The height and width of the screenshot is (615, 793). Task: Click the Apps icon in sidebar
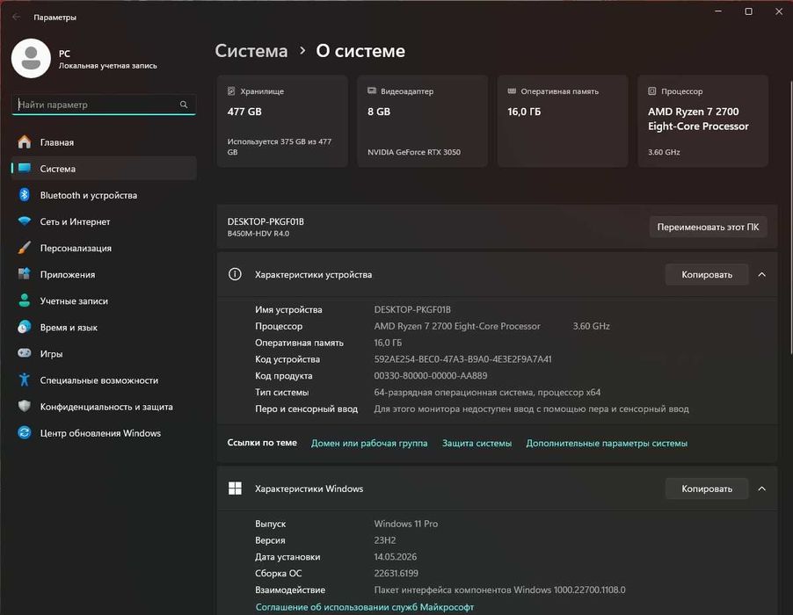(x=25, y=274)
